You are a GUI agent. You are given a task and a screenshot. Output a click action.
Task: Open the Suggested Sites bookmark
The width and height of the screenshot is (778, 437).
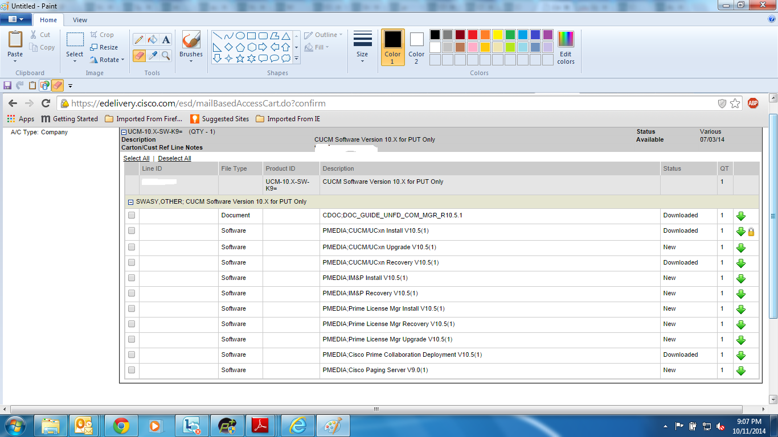219,119
